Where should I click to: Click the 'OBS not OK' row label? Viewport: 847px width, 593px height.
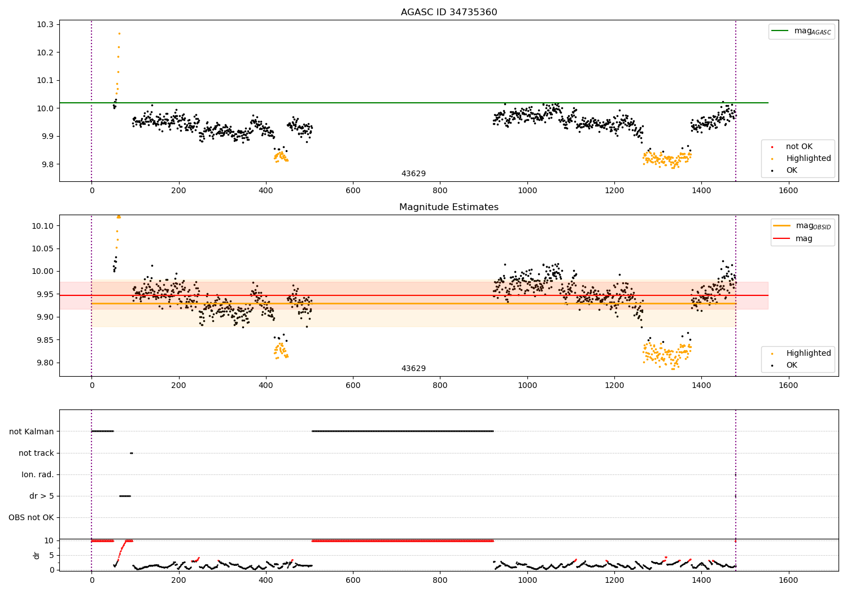click(x=31, y=517)
